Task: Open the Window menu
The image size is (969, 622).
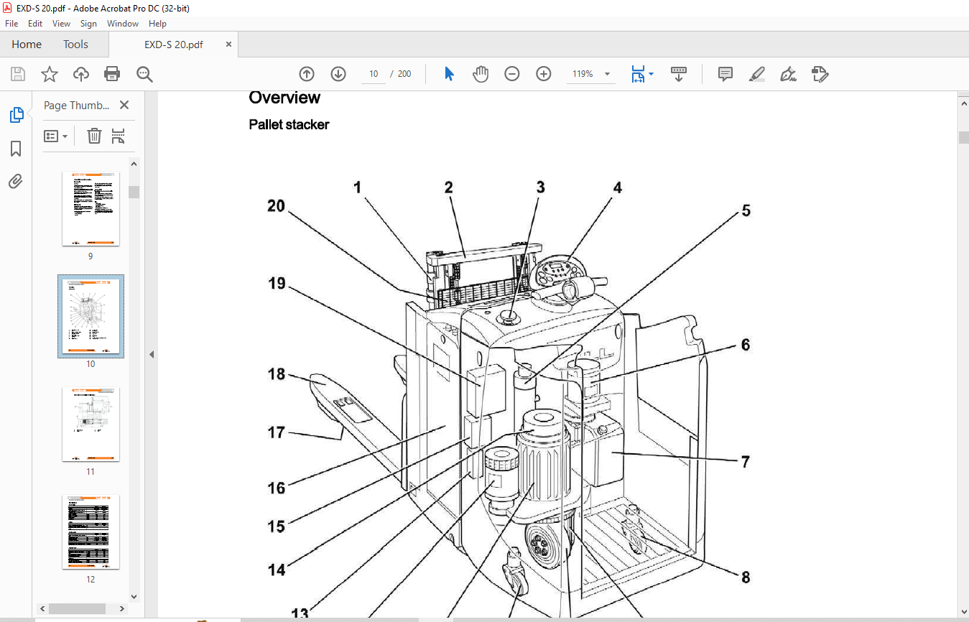Action: [x=123, y=24]
